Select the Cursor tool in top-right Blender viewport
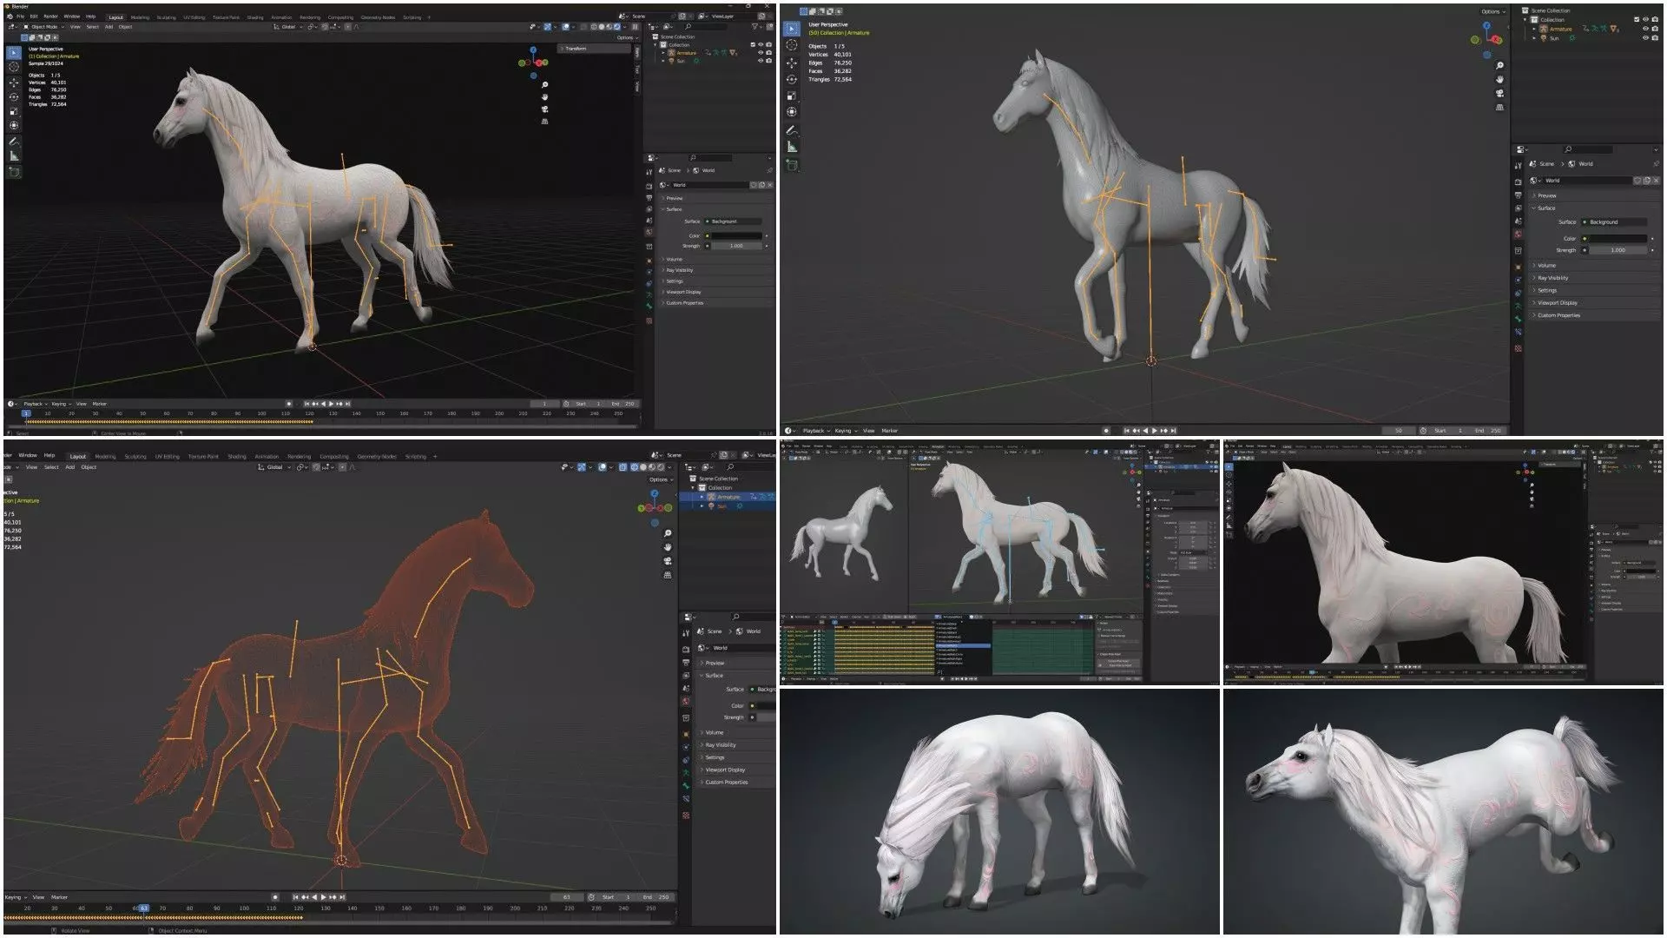Screen dimensions: 1667x938 point(792,45)
